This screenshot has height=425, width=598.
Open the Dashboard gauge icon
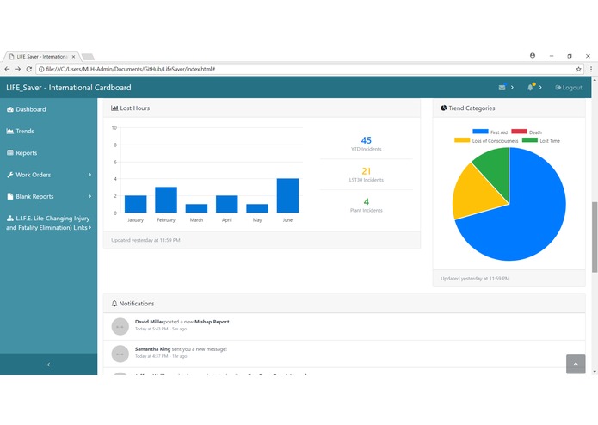click(10, 109)
